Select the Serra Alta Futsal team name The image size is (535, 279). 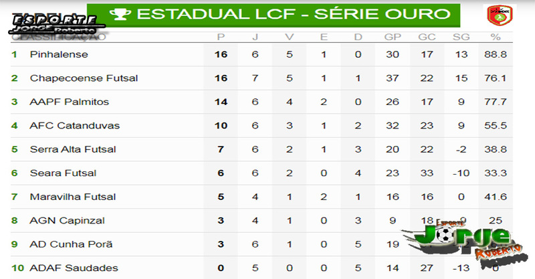[73, 149]
